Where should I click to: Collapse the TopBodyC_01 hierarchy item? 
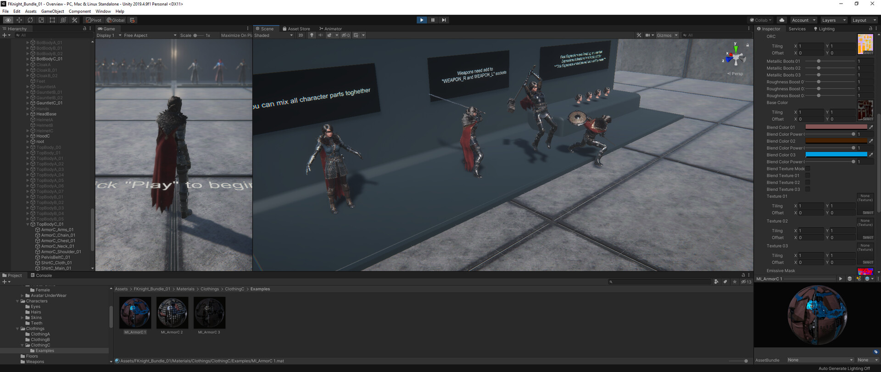28,225
